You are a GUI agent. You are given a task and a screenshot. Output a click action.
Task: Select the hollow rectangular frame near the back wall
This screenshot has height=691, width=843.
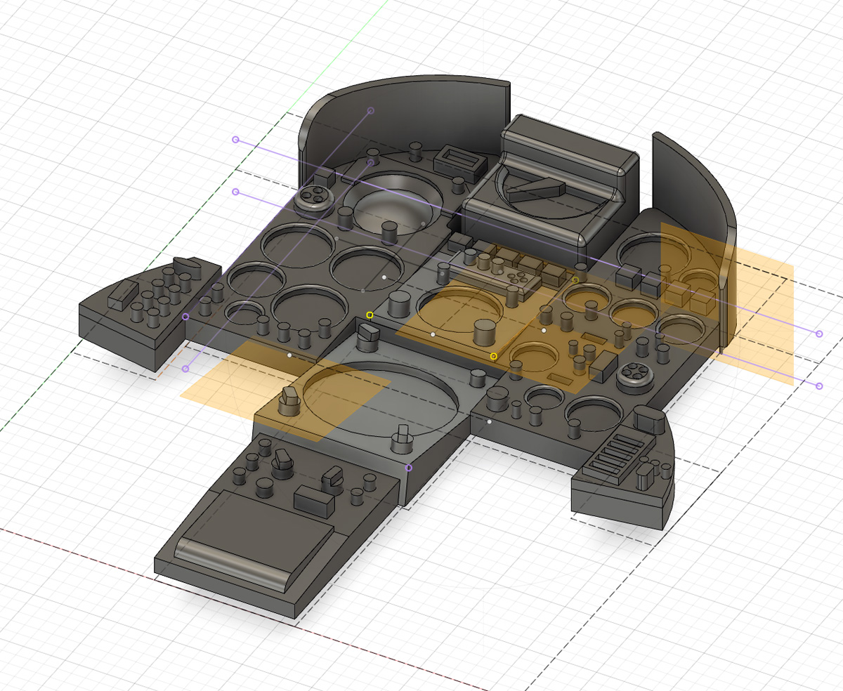coord(460,162)
